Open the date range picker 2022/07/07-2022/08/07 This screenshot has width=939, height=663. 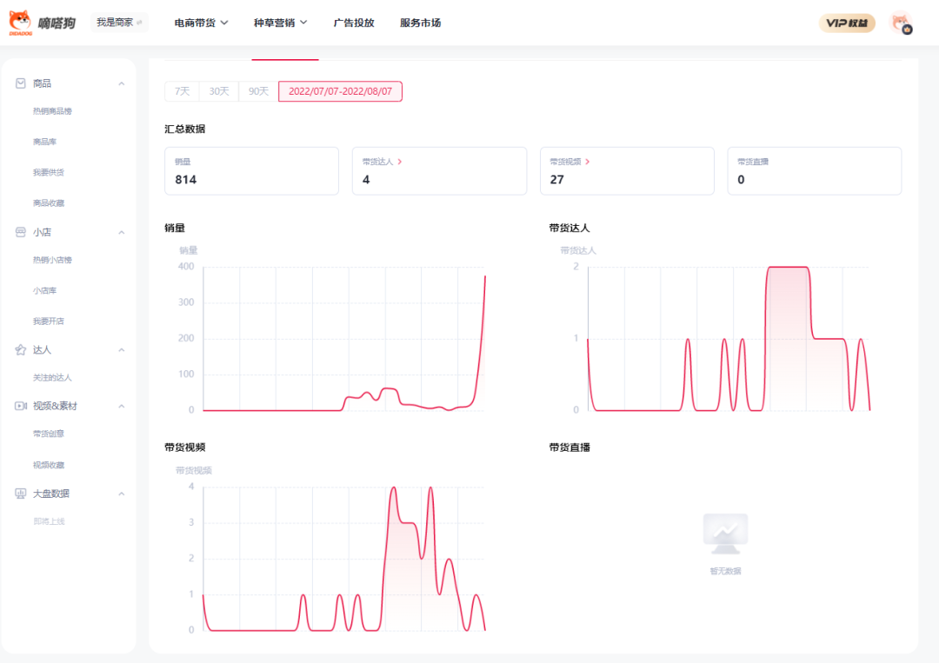(340, 91)
